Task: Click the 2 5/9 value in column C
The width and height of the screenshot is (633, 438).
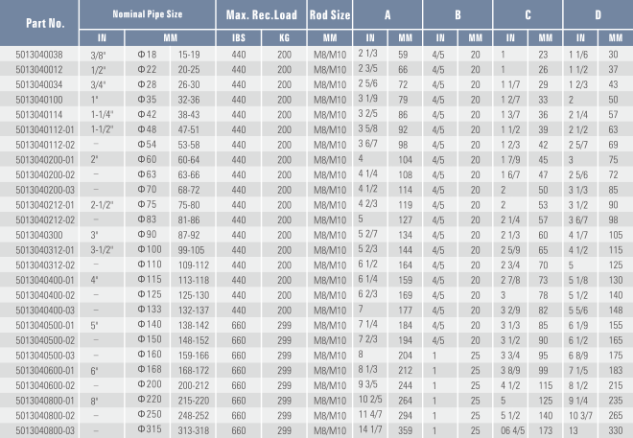Action: (510, 250)
